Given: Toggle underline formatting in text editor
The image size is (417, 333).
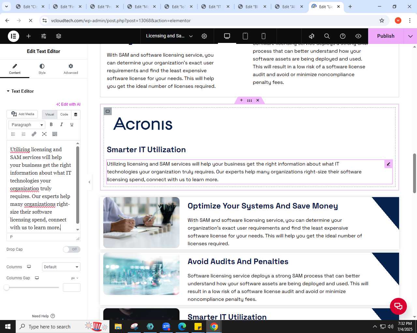Looking at the screenshot, I should click(72, 125).
